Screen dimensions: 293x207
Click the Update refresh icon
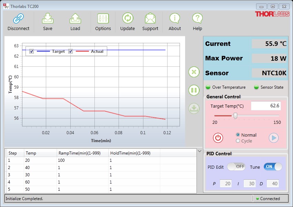(128, 18)
